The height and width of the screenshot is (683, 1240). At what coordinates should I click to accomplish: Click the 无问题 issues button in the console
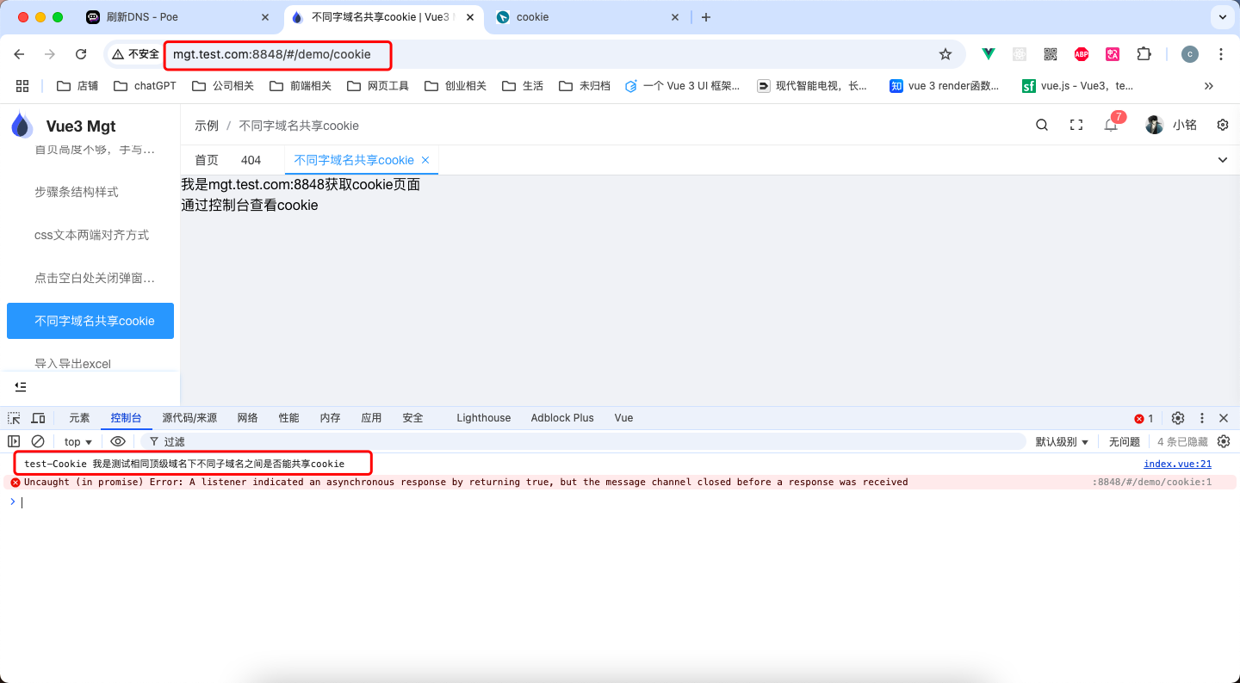(1124, 441)
